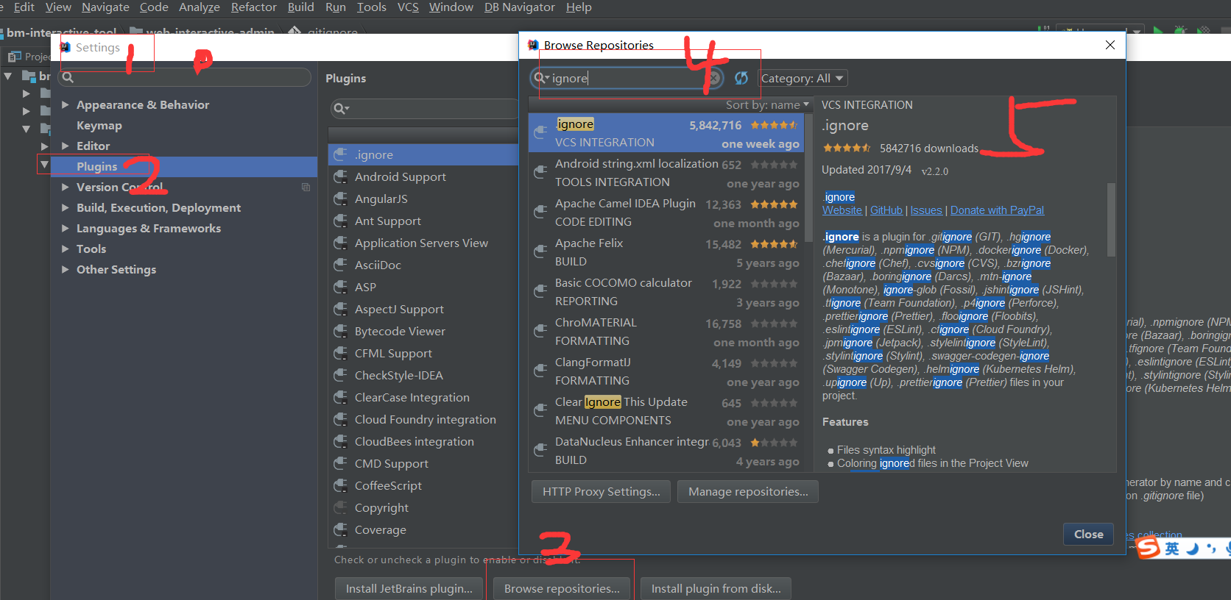Screen dimensions: 1231x600
Task: Click the ChroMATERIAL plugin icon
Action: (540, 332)
